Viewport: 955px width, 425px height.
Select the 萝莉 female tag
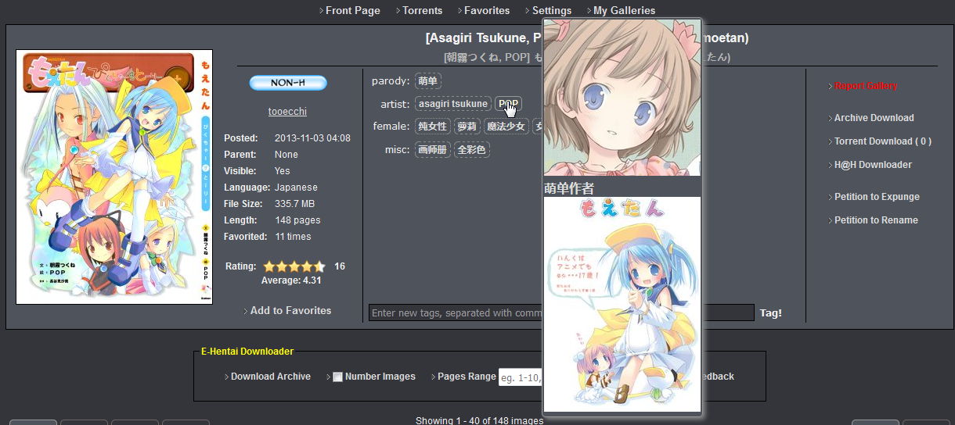[467, 127]
